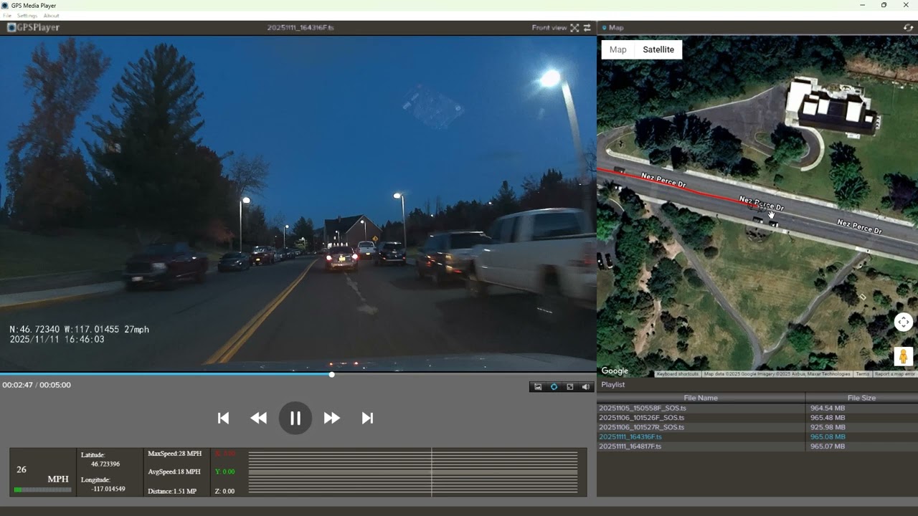Viewport: 918px width, 516px height.
Task: Select the Street View pegman icon
Action: coord(904,356)
